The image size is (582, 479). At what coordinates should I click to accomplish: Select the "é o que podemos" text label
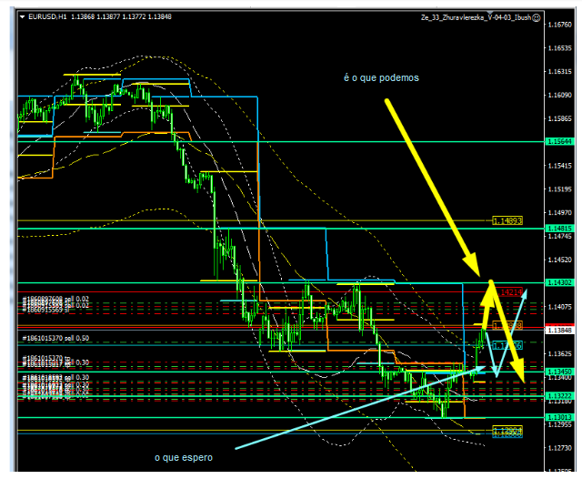[381, 78]
